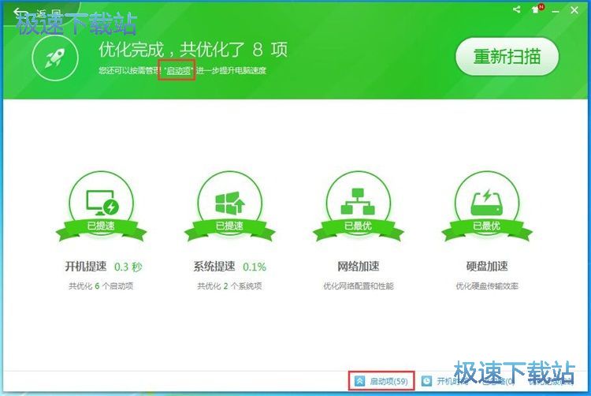
Task: Click the 重新扫描 rescan button
Action: point(507,57)
